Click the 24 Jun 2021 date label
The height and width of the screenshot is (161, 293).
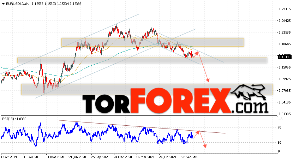tap(168, 157)
